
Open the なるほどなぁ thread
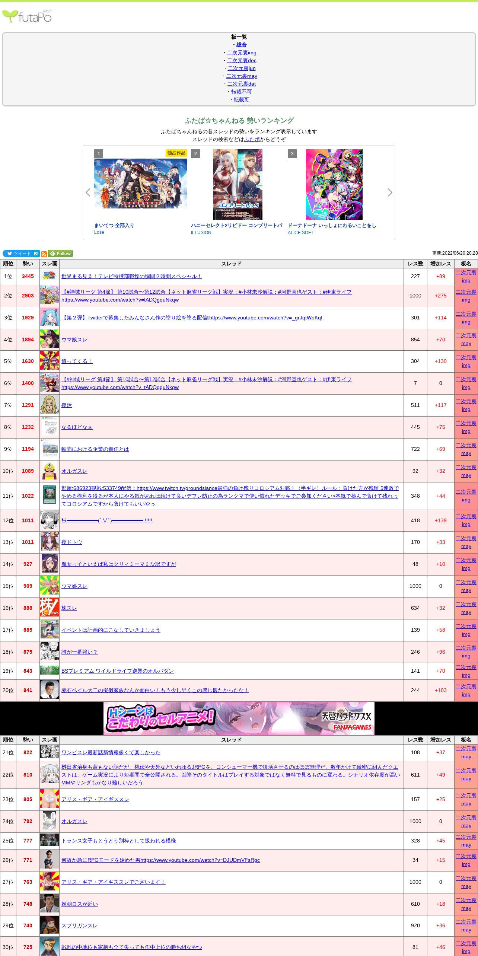point(77,427)
